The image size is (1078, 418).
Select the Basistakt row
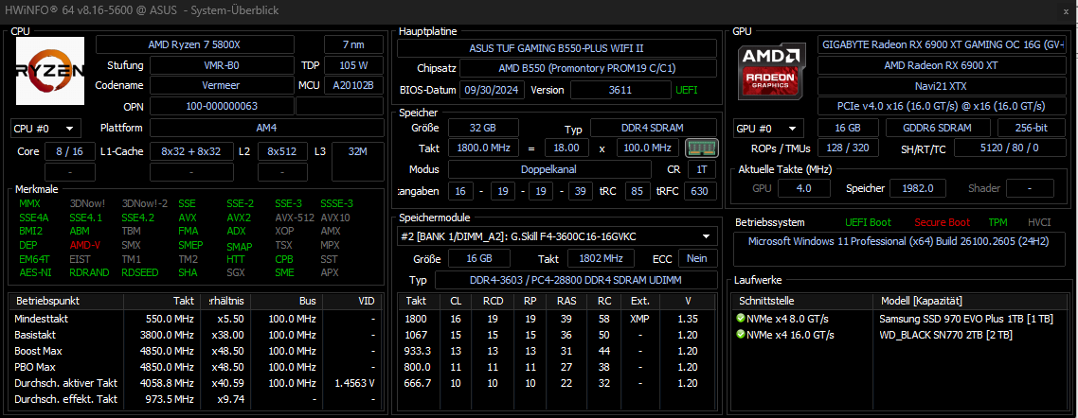click(195, 335)
